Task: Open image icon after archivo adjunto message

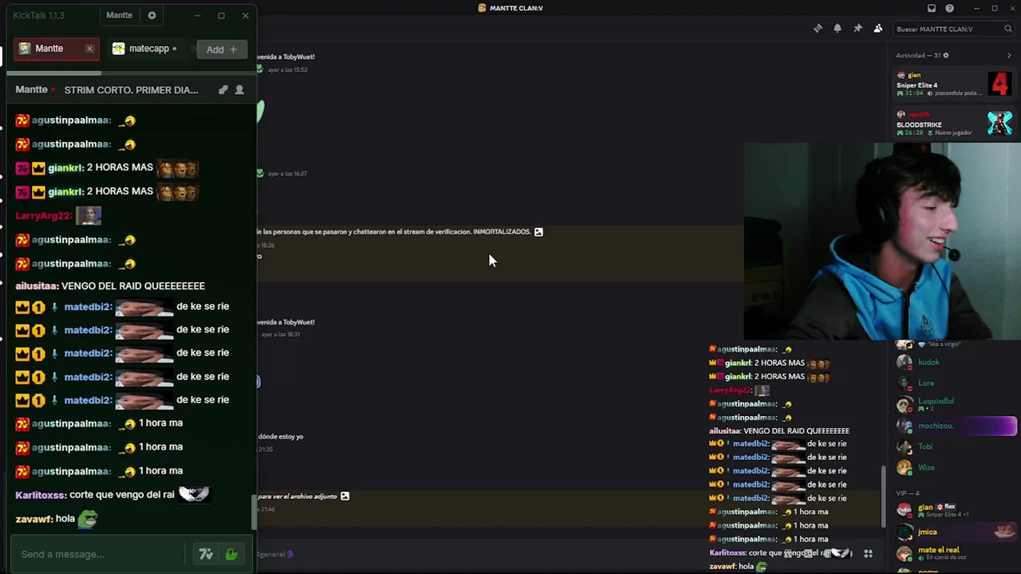Action: [345, 496]
